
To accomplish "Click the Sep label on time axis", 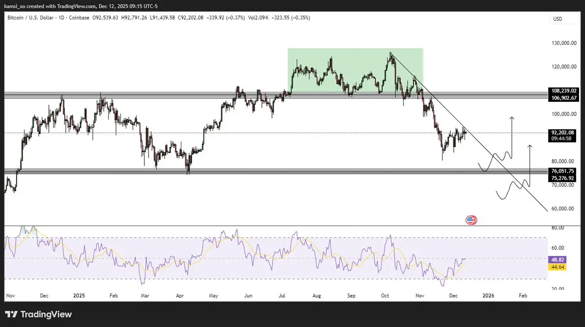I will click(x=351, y=295).
